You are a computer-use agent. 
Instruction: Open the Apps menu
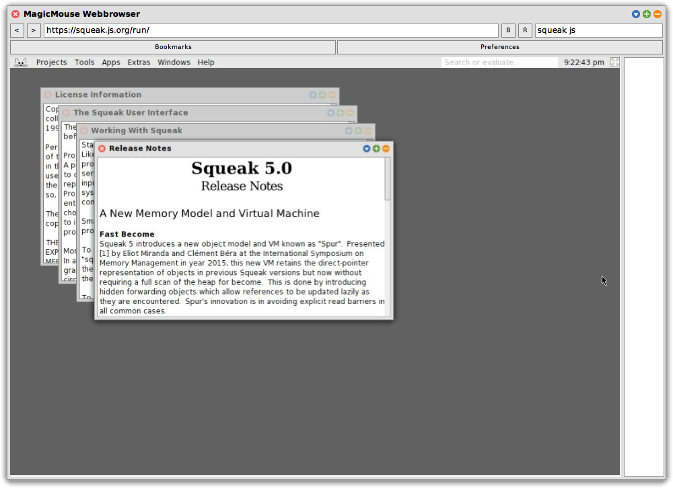pos(111,63)
